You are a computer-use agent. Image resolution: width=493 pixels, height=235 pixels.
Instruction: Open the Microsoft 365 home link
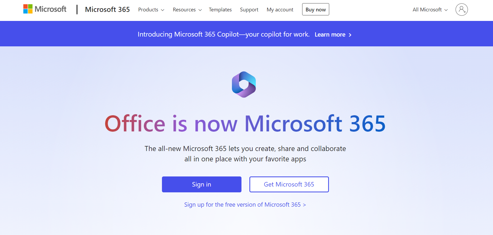107,10
